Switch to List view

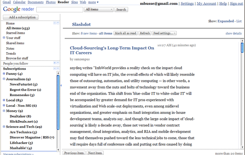(239, 21)
